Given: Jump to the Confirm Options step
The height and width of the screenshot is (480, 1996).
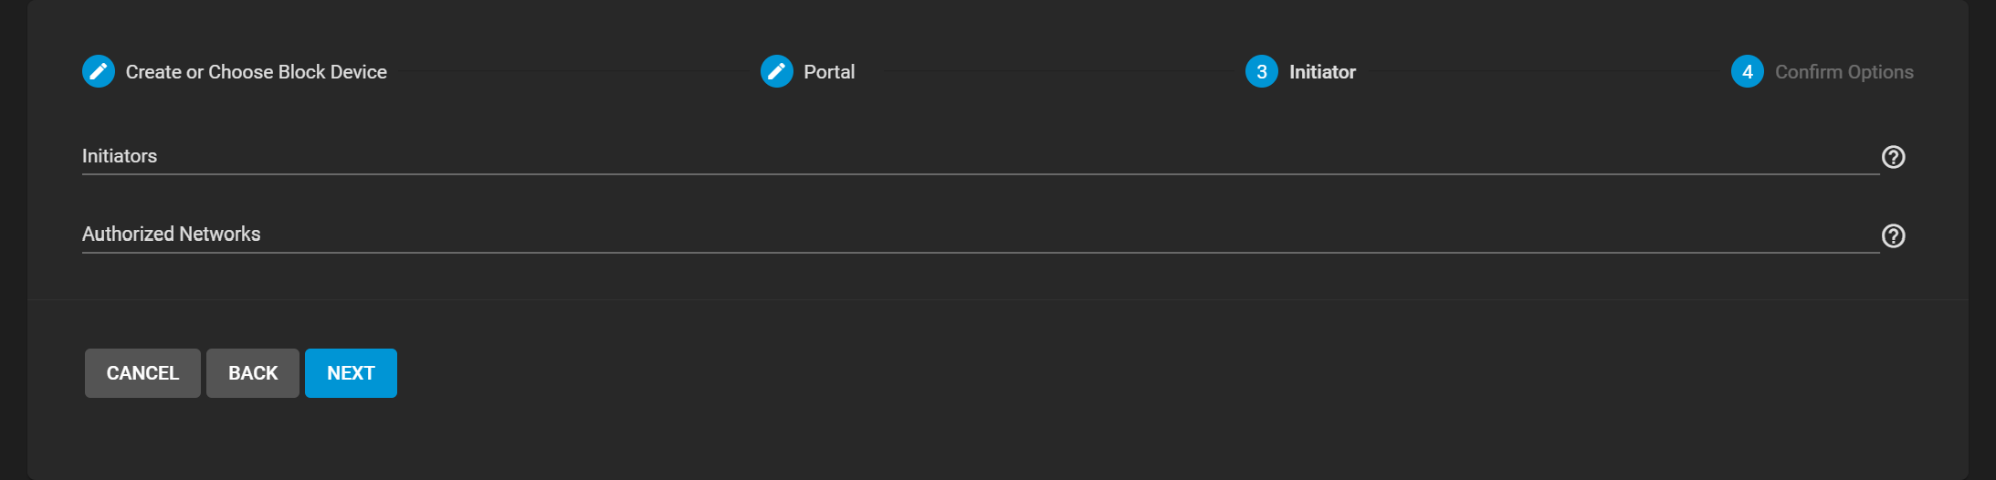Looking at the screenshot, I should [1844, 72].
